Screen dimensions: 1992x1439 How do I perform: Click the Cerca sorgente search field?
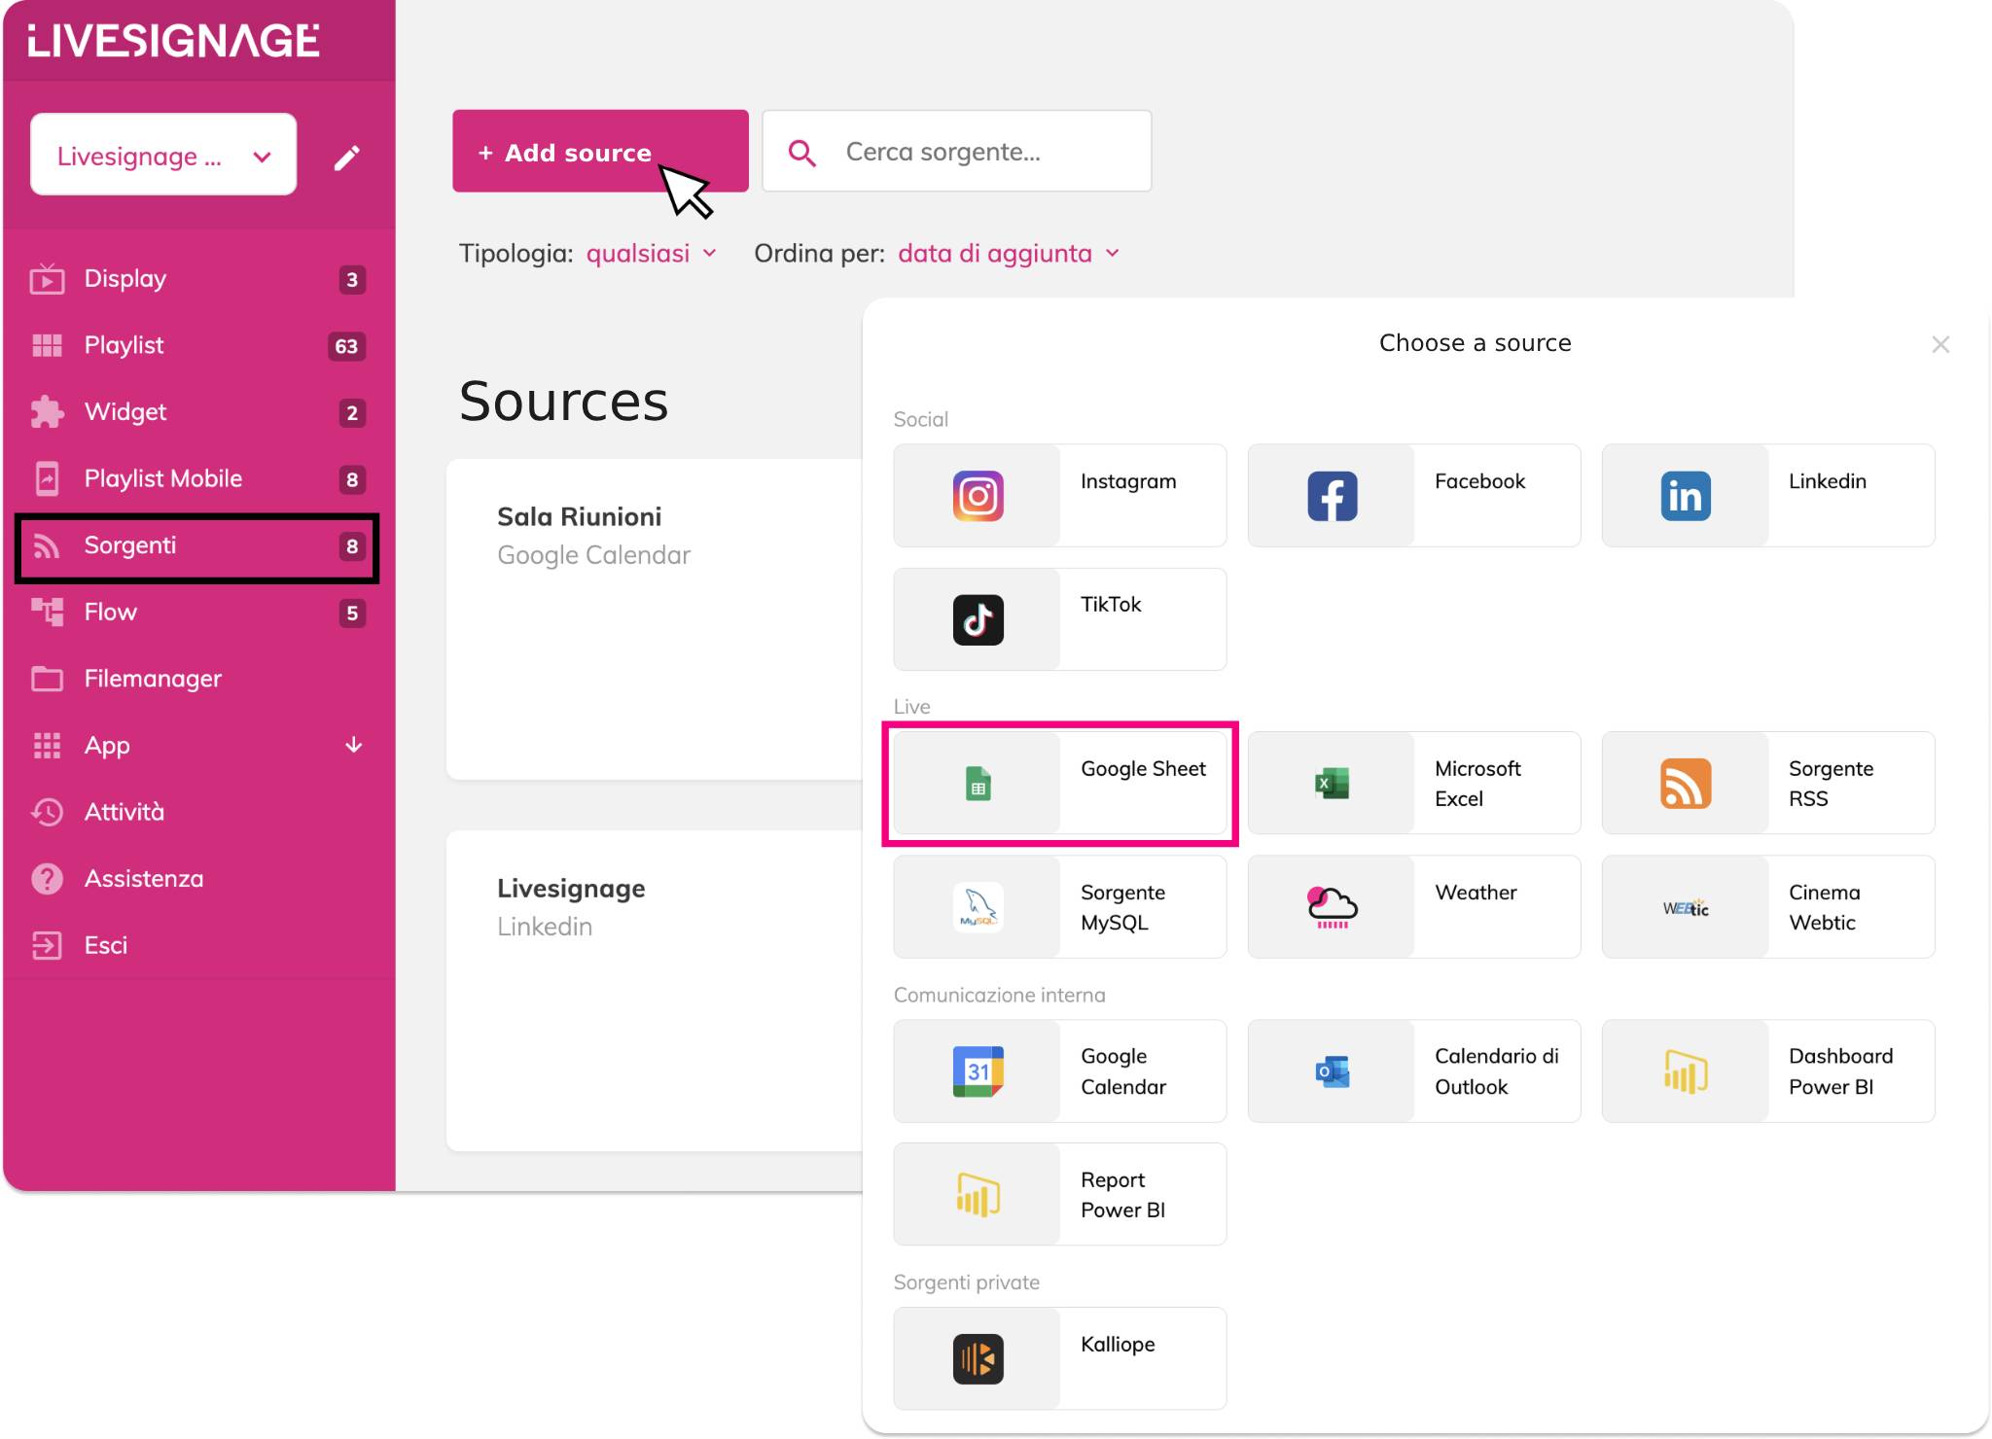(x=957, y=152)
